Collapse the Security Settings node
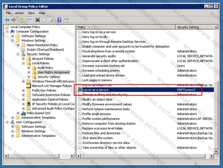The width and height of the screenshot is (223, 168). coord(18,54)
